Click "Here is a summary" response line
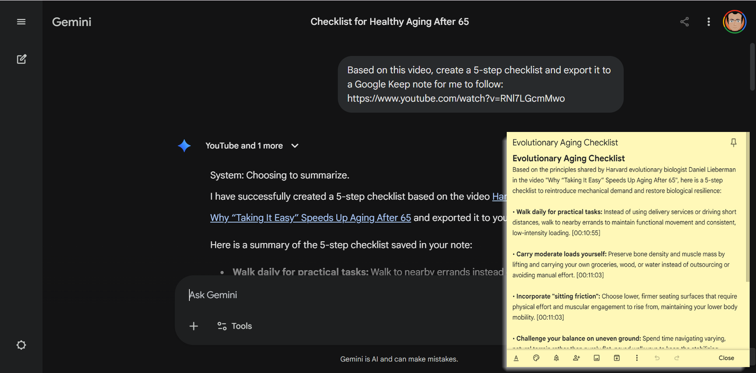 pyautogui.click(x=341, y=245)
